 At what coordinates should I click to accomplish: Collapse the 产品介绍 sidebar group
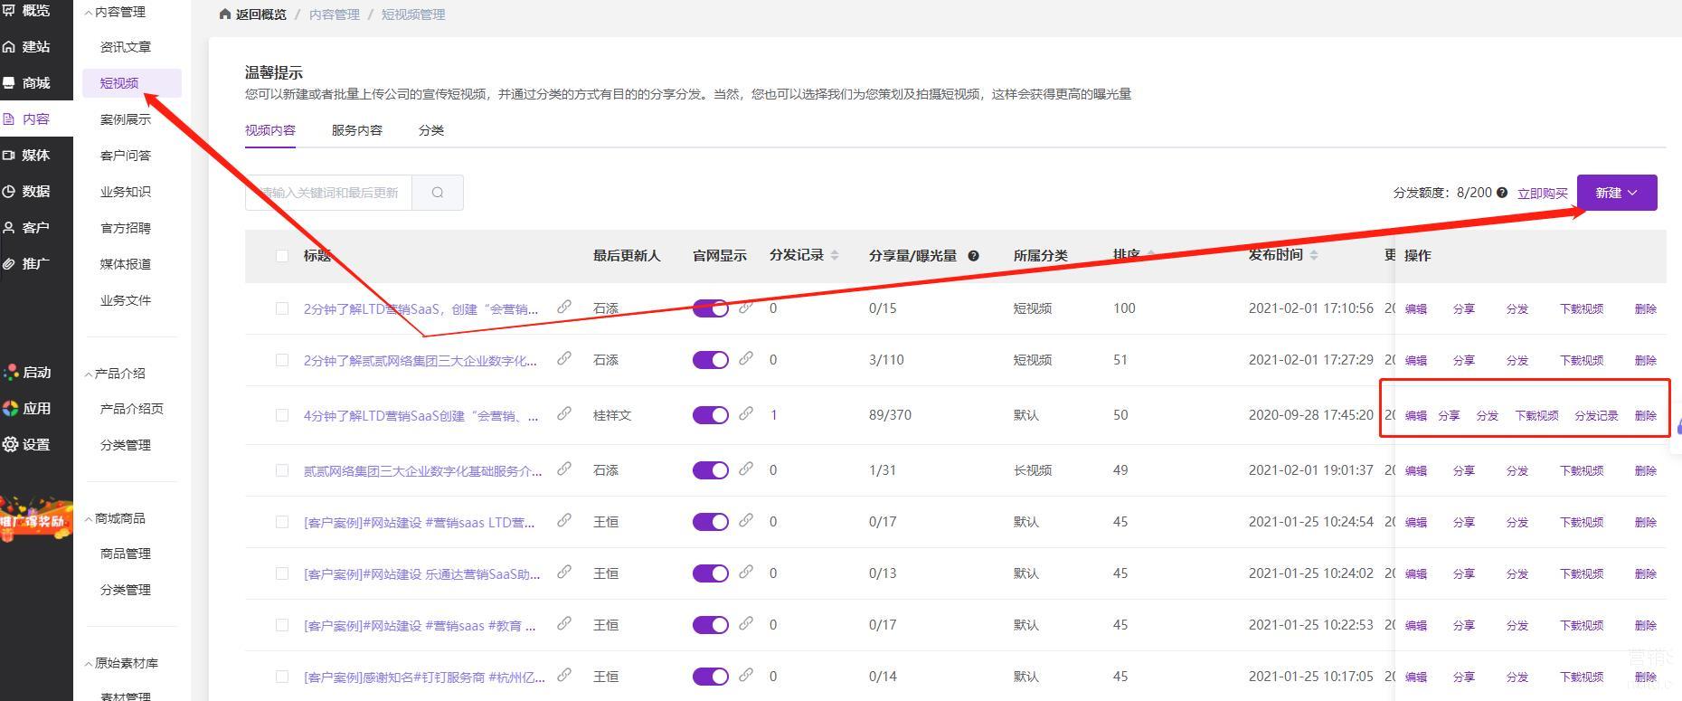89,374
